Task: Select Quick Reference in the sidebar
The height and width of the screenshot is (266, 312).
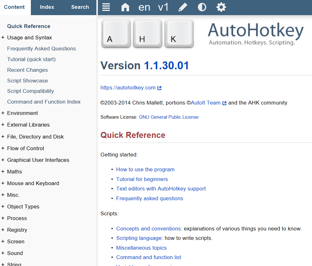Action: coord(29,26)
